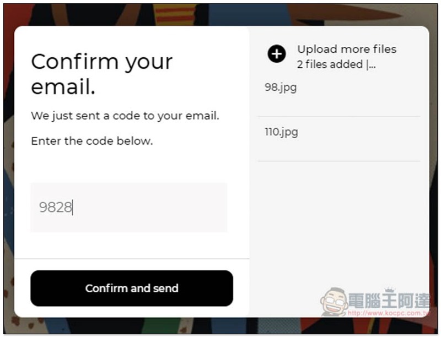Click the background strip beneath the dialog
Viewport: 441px width, 338px height.
point(219,326)
